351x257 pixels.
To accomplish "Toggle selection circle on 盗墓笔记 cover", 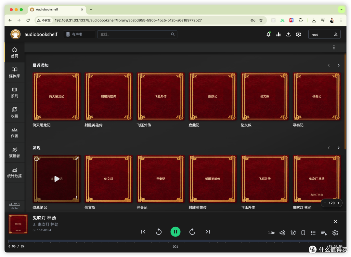I will [x=36, y=159].
